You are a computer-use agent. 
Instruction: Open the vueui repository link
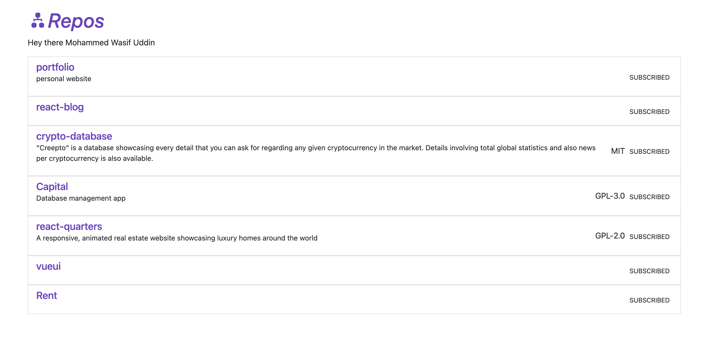coord(49,266)
